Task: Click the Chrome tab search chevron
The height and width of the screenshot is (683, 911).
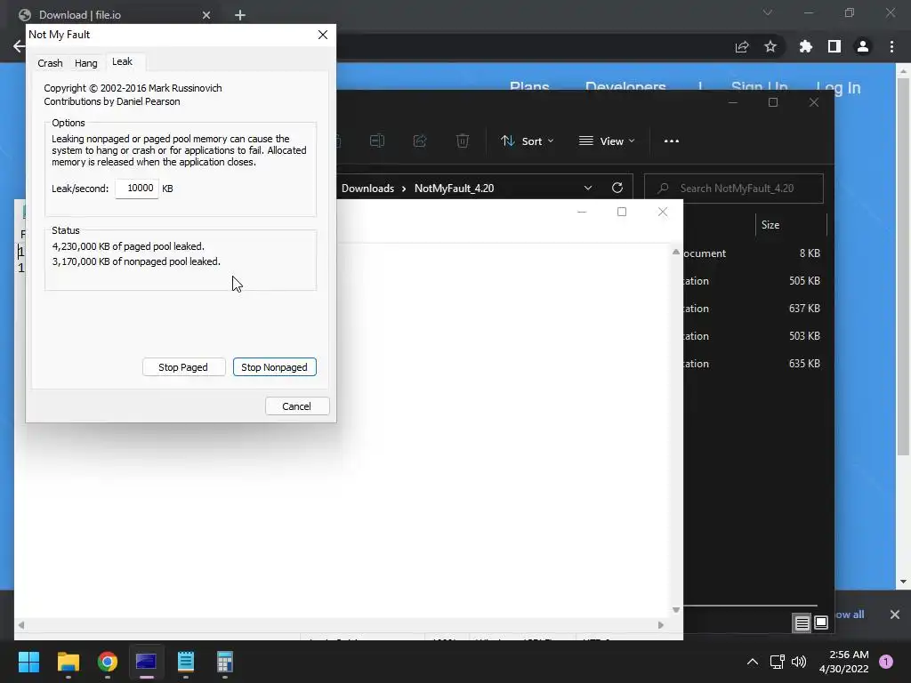Action: 768,12
